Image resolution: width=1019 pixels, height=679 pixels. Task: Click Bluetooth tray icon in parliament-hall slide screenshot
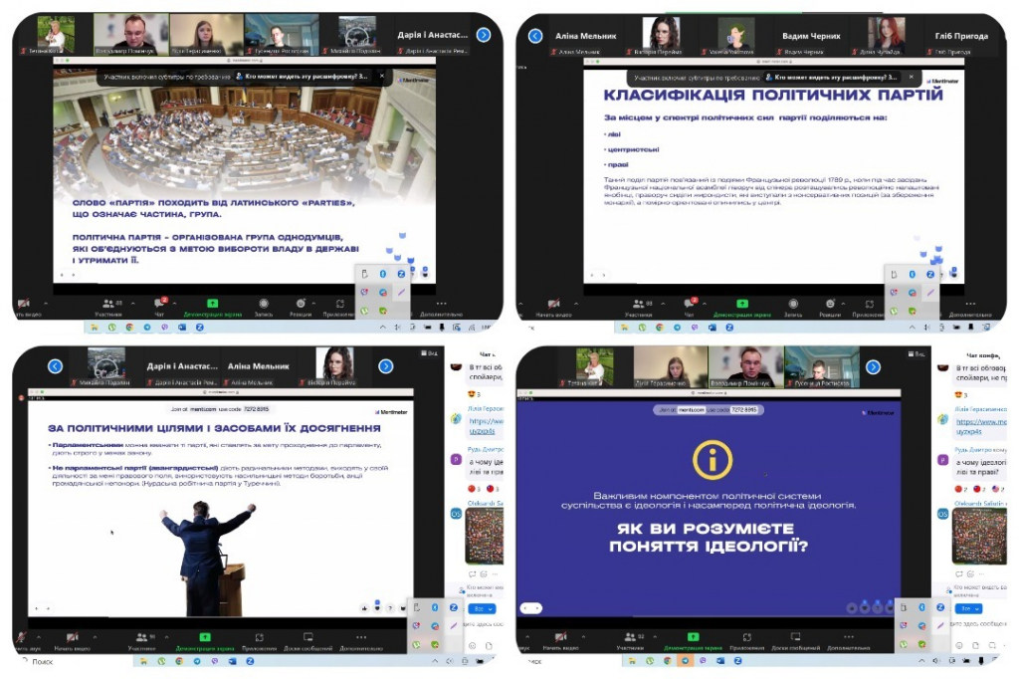383,274
